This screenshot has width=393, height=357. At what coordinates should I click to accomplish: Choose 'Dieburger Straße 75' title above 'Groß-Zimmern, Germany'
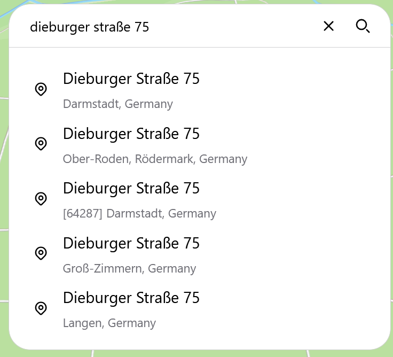pyautogui.click(x=131, y=243)
